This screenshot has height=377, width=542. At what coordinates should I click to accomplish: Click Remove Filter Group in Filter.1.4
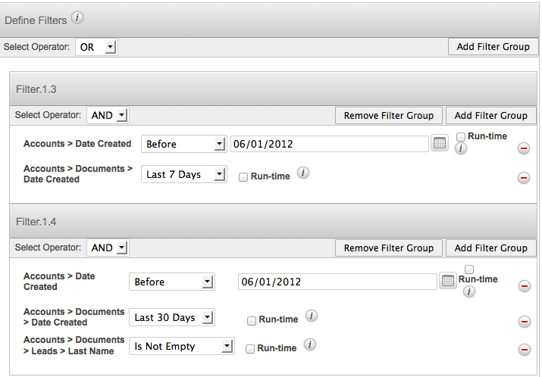pos(389,248)
